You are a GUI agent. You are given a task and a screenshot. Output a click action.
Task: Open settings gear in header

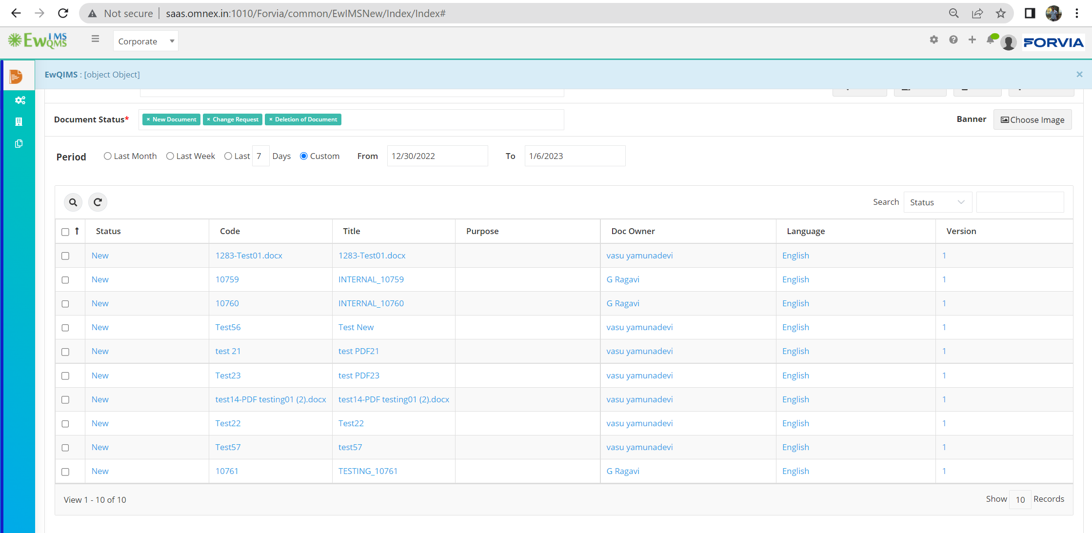click(x=933, y=39)
